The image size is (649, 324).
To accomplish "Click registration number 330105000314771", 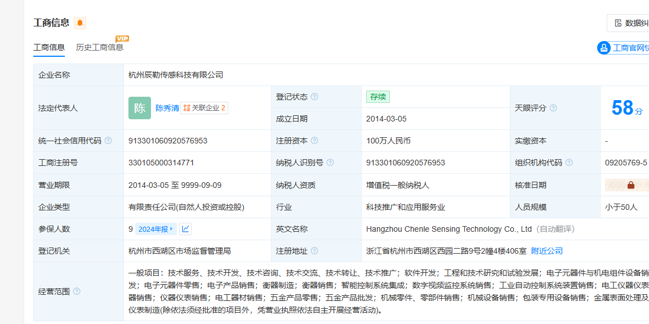I will tap(162, 163).
